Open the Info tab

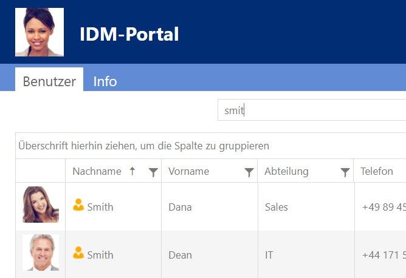click(105, 81)
